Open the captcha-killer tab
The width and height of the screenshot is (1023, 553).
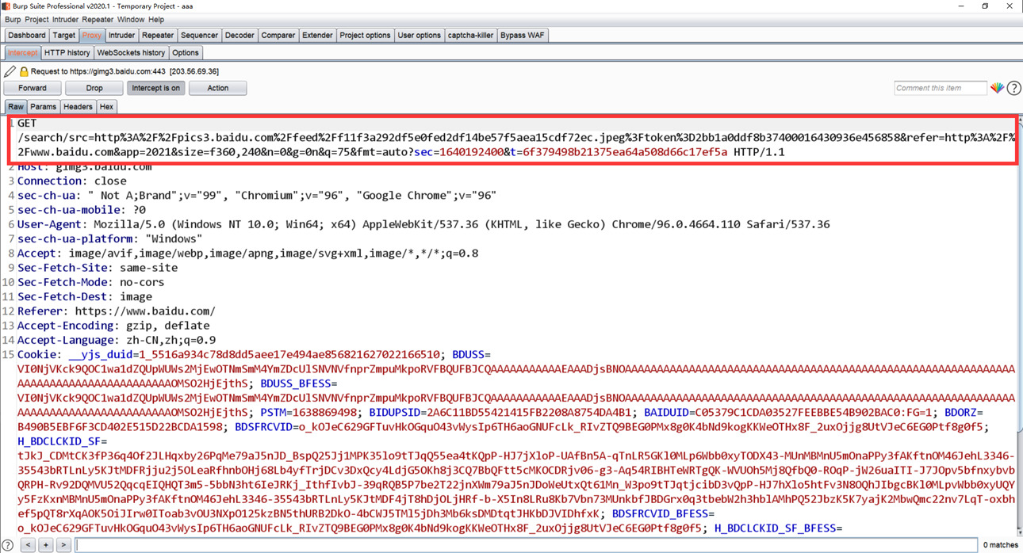tap(470, 35)
